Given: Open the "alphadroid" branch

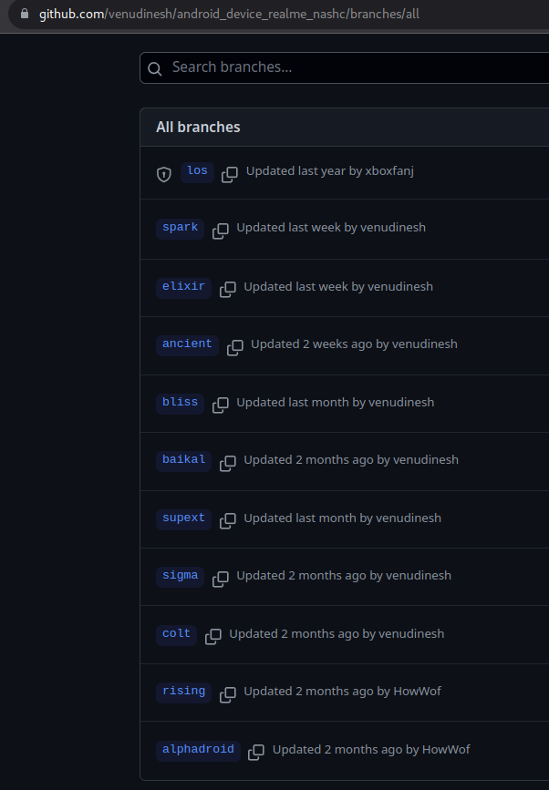Looking at the screenshot, I should (x=198, y=749).
